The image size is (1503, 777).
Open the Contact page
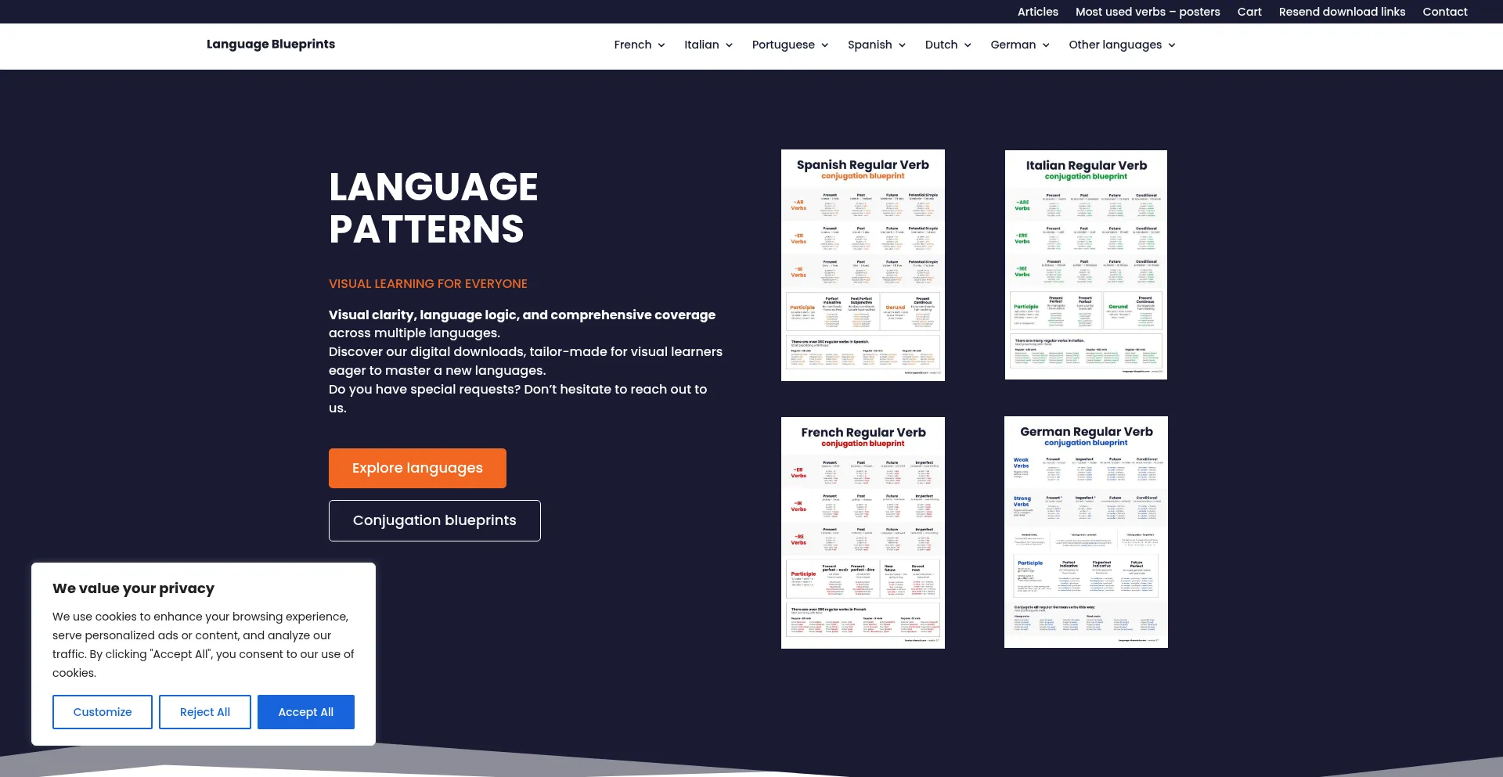[x=1444, y=12]
